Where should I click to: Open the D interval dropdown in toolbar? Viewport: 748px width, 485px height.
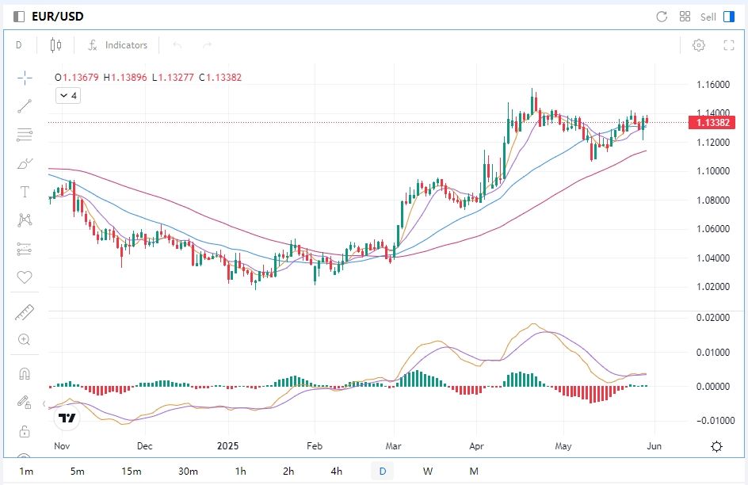(x=19, y=45)
